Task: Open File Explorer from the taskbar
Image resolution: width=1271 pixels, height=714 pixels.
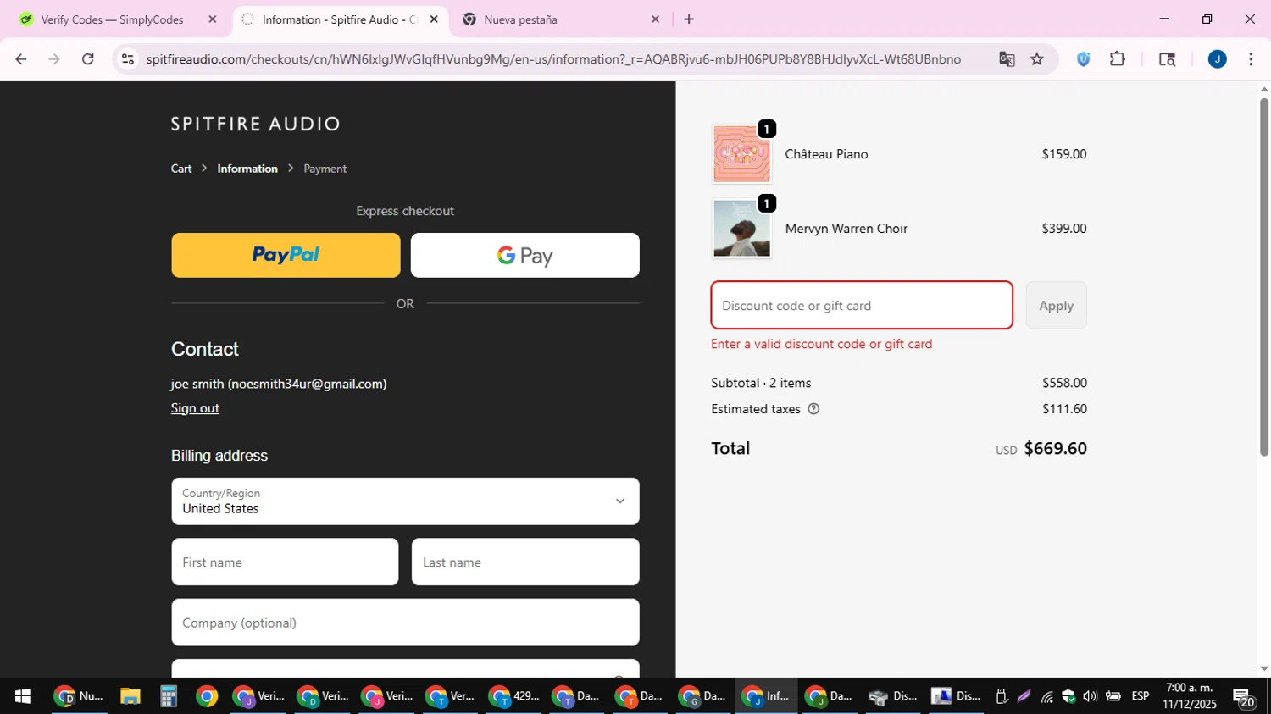Action: [x=130, y=696]
